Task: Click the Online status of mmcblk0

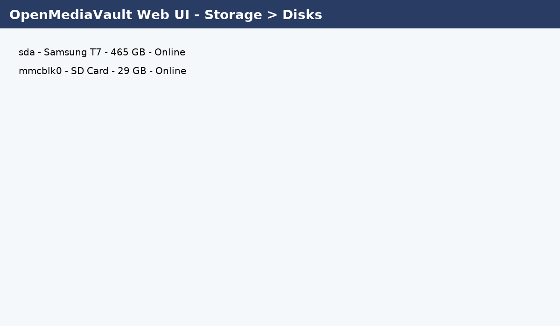Action: pos(171,71)
